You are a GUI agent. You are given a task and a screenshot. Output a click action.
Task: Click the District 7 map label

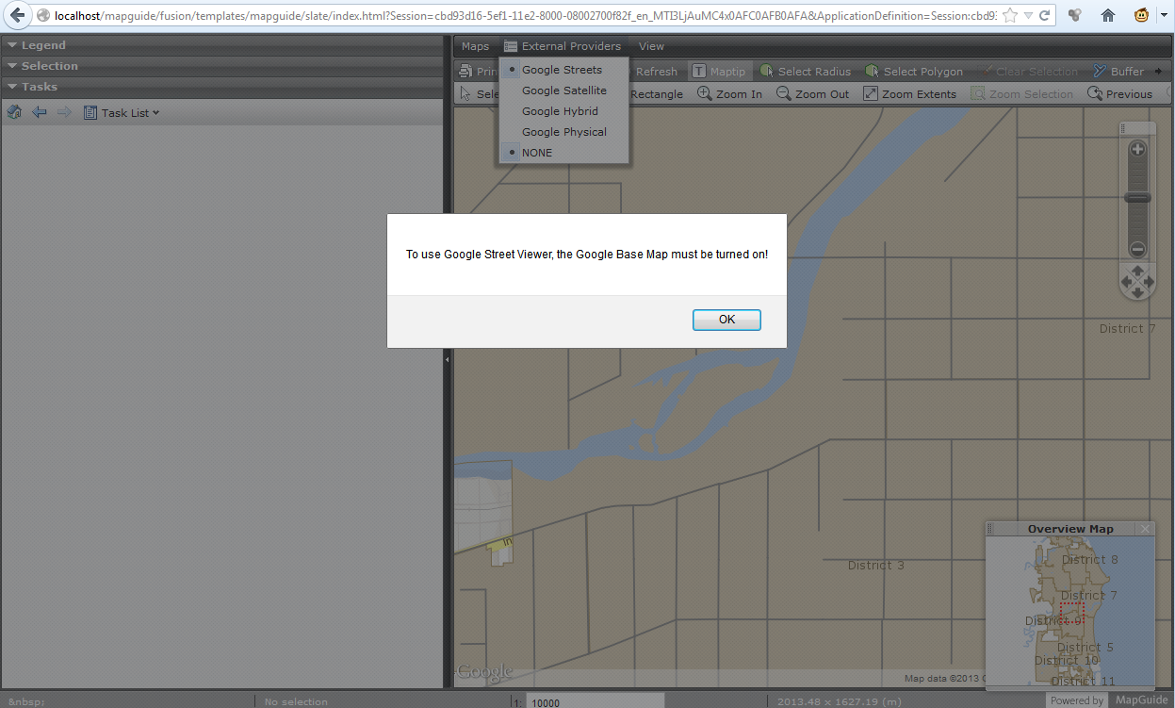tap(1127, 329)
